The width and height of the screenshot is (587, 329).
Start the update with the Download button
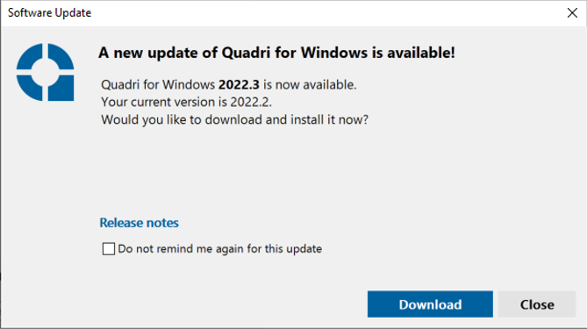tap(430, 304)
